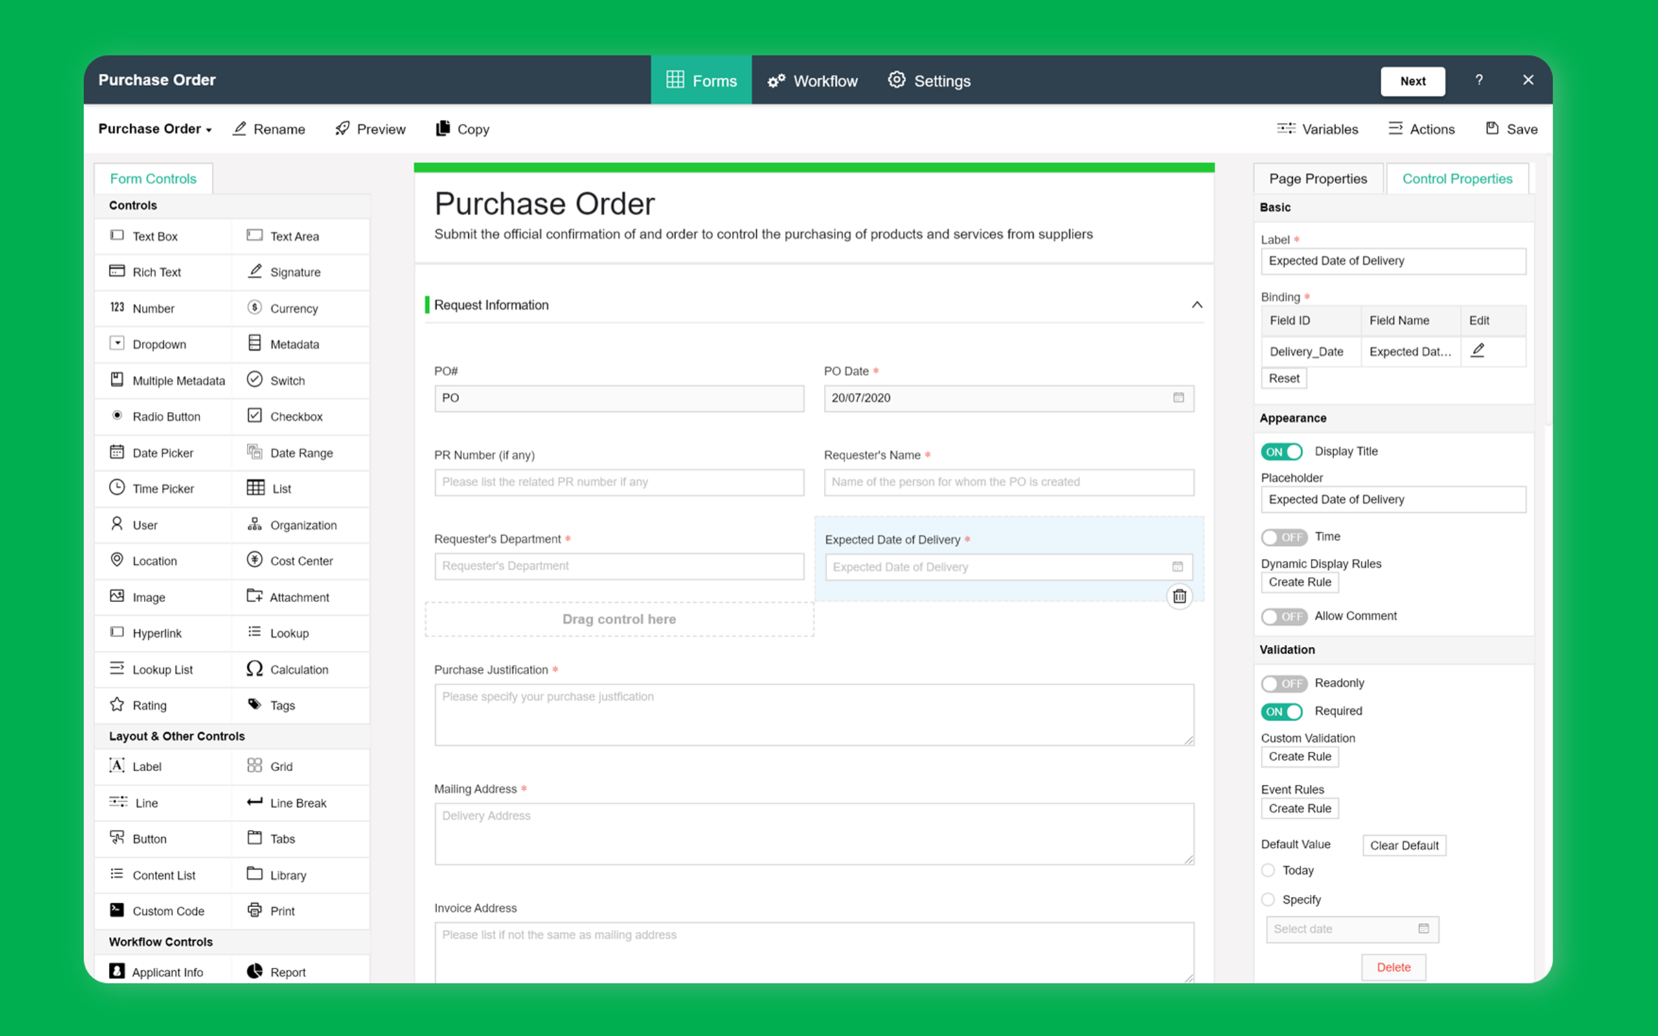
Task: Select the Today default value radio
Action: (x=1268, y=870)
